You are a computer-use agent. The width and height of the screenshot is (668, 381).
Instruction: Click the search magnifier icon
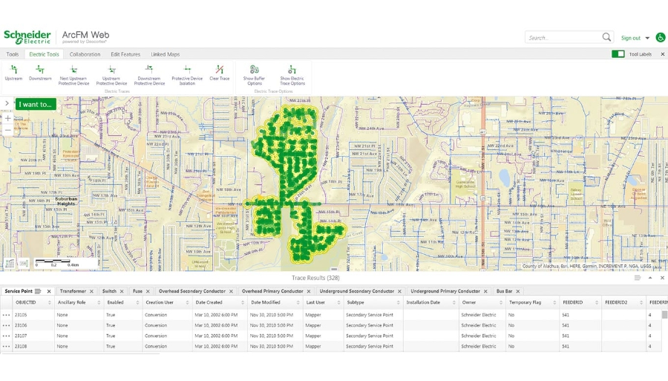click(x=606, y=37)
